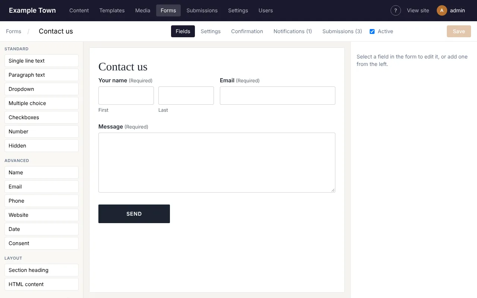Open Submissions in the top navigation
Viewport: 477px width, 298px height.
tap(202, 10)
